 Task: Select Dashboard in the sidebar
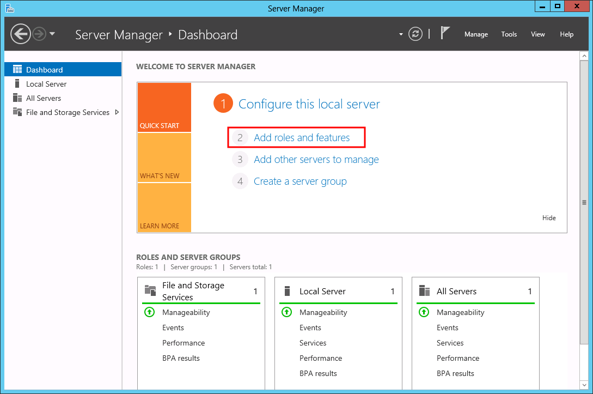click(x=63, y=70)
